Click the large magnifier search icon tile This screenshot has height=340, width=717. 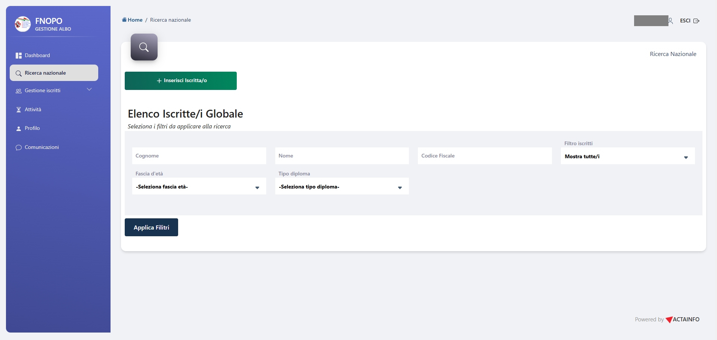[144, 47]
